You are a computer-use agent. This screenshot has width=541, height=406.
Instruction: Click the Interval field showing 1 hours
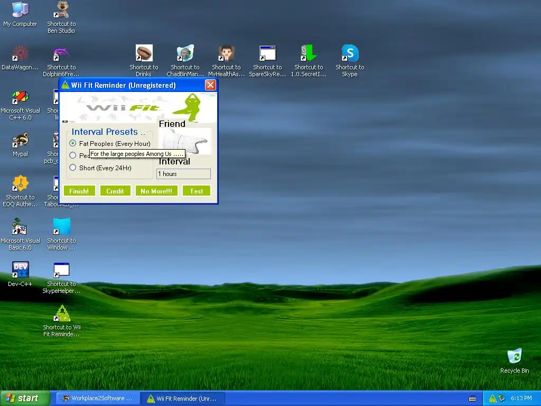183,173
